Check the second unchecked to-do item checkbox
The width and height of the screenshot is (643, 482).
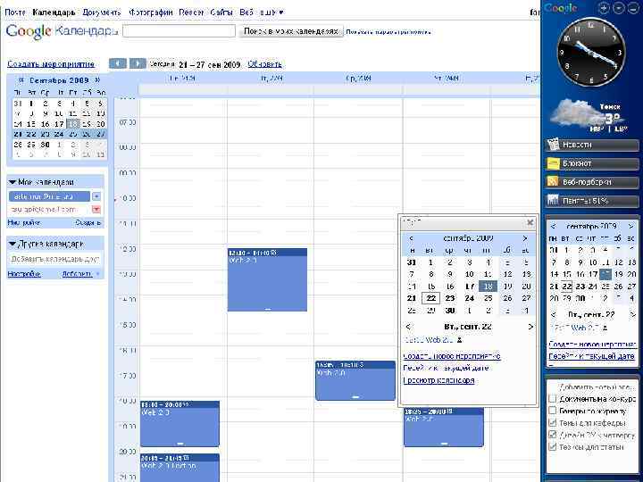(553, 411)
